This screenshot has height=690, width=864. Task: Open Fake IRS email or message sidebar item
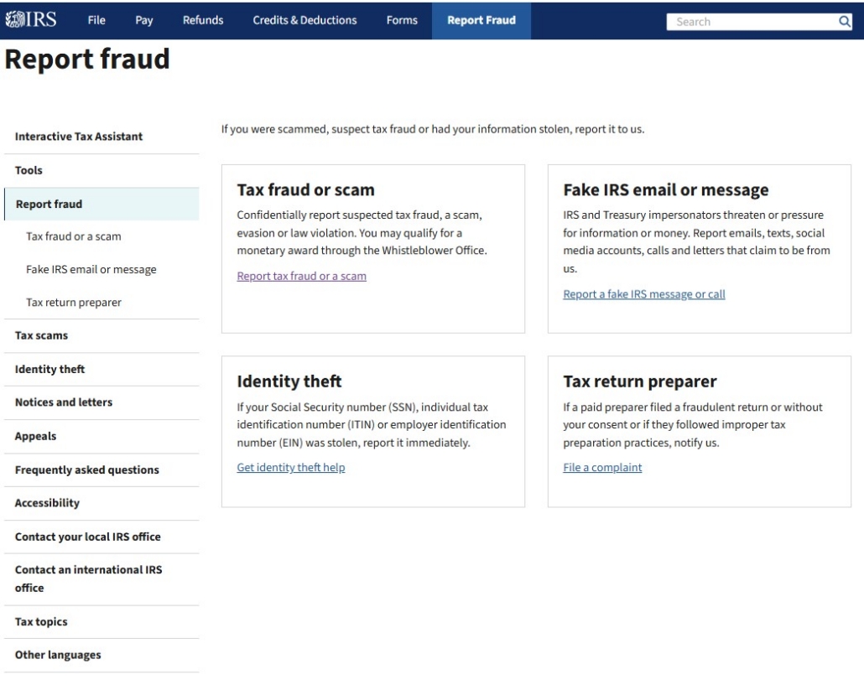(x=91, y=269)
